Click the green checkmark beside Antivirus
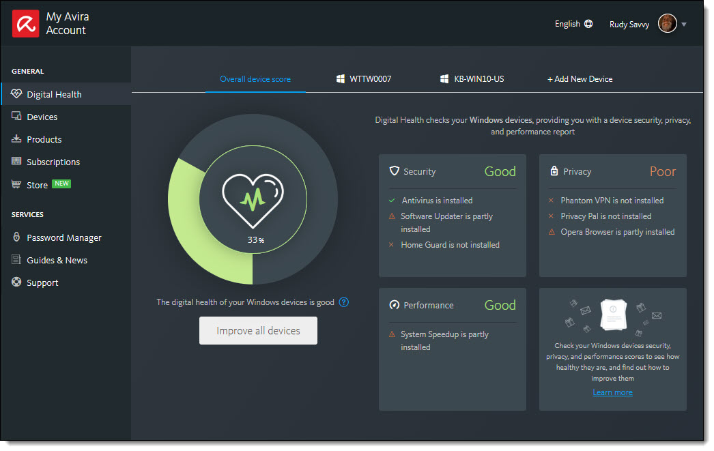The image size is (714, 451). click(x=392, y=200)
